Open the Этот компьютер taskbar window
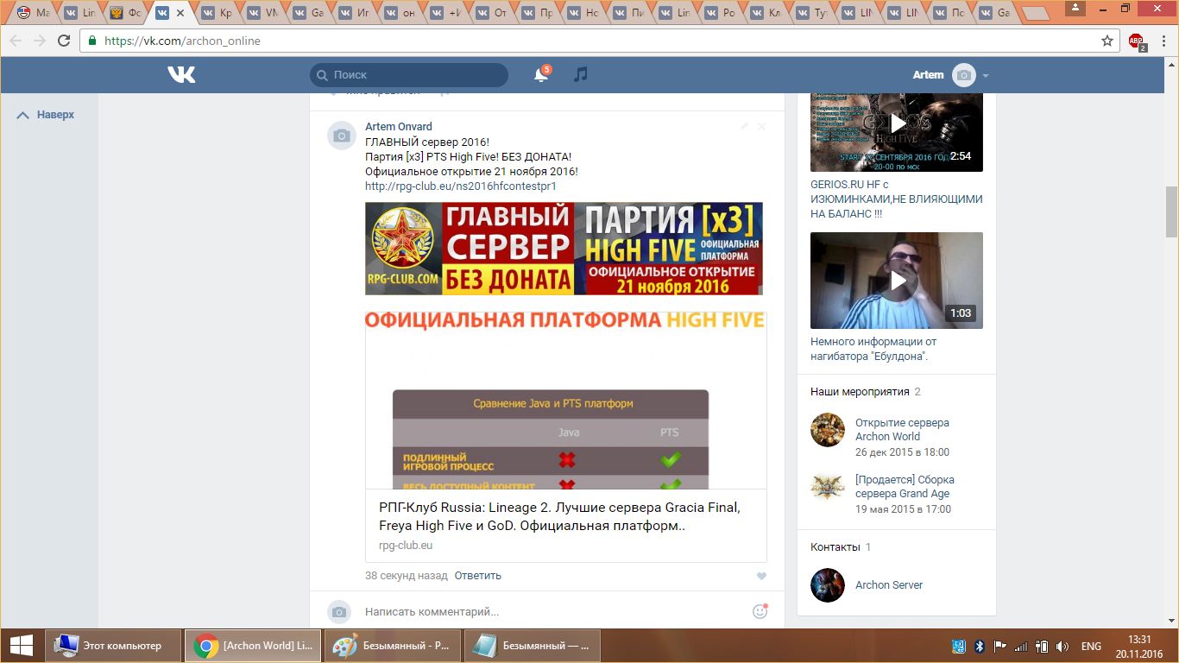The width and height of the screenshot is (1179, 663). click(x=113, y=646)
